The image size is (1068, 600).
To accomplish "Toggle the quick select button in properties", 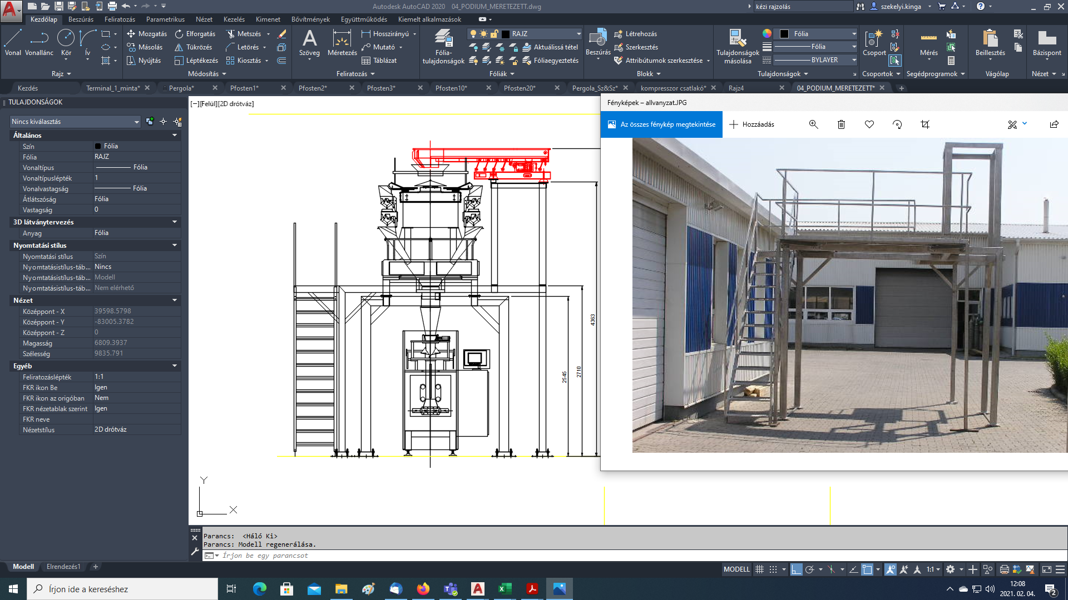I will coord(177,122).
